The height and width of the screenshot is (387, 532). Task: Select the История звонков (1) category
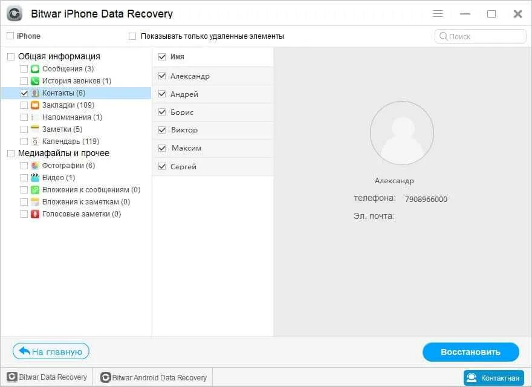pyautogui.click(x=77, y=81)
